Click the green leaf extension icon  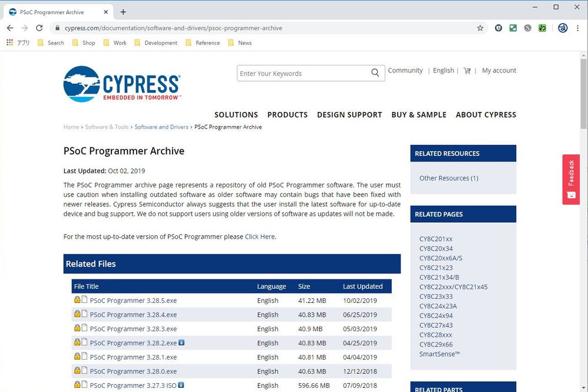pyautogui.click(x=542, y=28)
